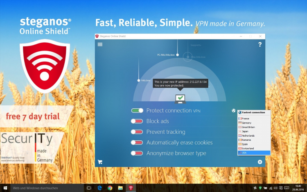Viewport: 307px width, 192px height.
Task: Enable the Prevent tracking toggle
Action: [x=137, y=132]
